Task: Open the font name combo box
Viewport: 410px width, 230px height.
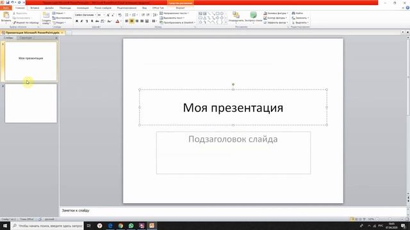Action: 85,15
